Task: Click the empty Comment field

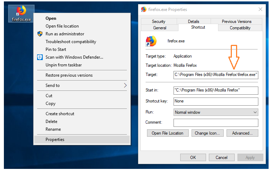Action: (216, 123)
